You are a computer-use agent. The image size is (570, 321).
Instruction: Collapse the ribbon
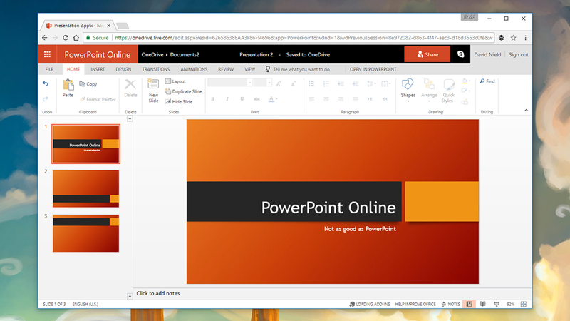526,111
